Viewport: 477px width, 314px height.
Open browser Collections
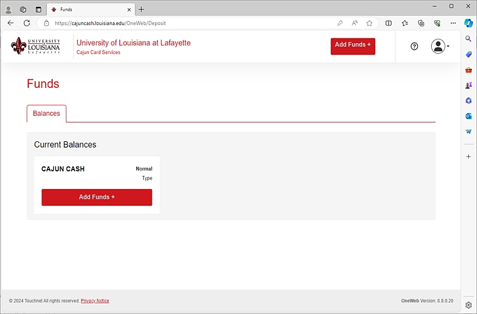421,23
